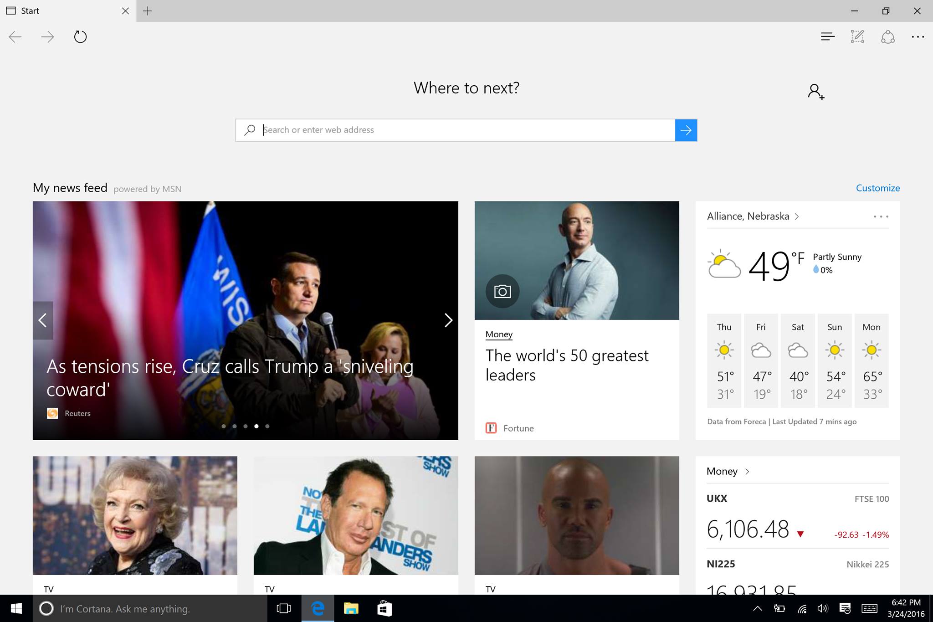This screenshot has height=622, width=933.
Task: Close the Start tab
Action: [125, 11]
